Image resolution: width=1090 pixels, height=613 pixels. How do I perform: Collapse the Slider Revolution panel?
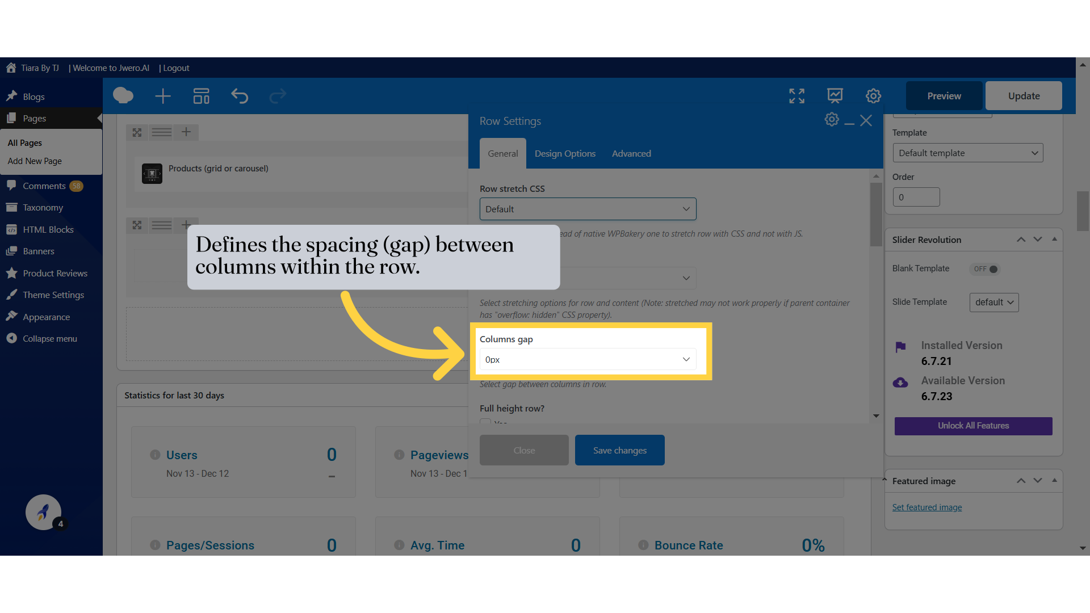1054,240
